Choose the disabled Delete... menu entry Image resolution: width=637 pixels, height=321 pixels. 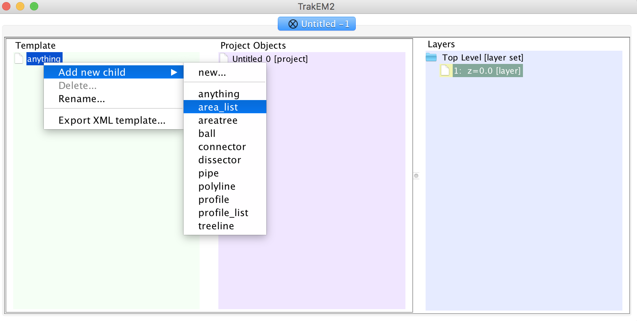(113, 85)
